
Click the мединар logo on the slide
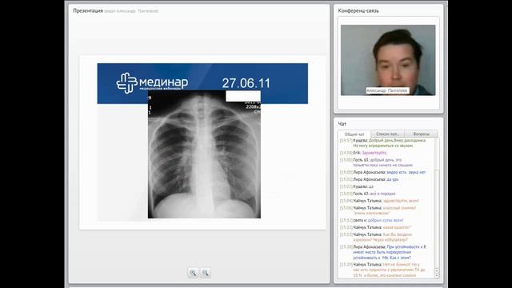(x=152, y=83)
